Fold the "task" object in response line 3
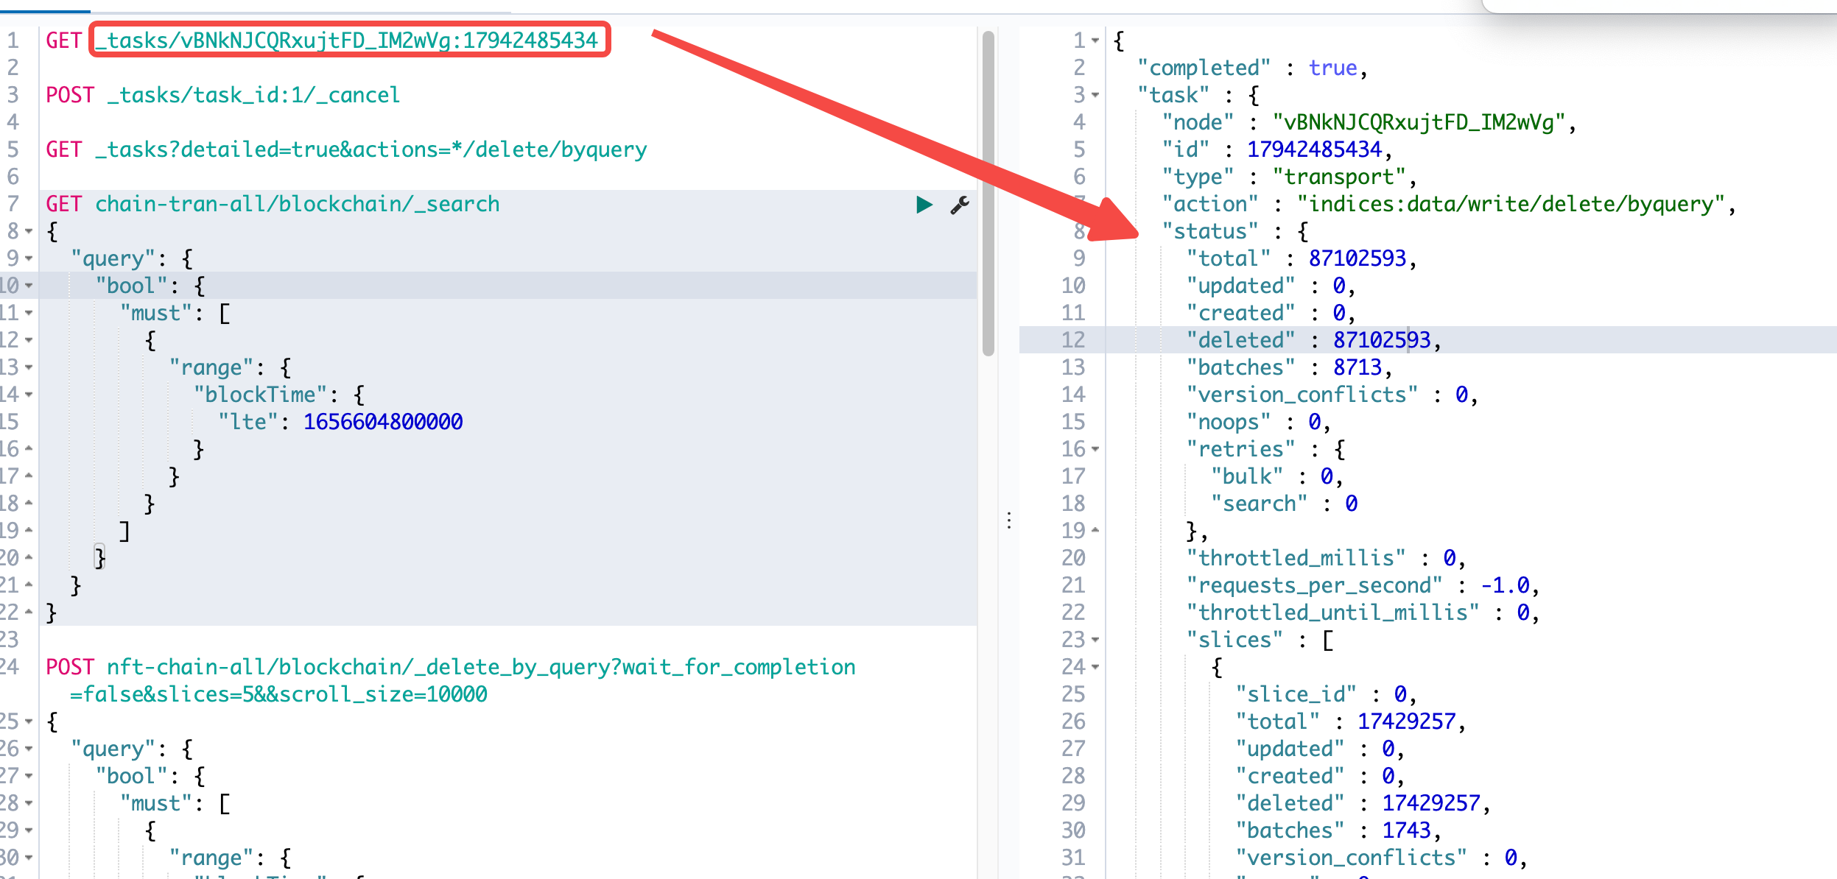 1095,95
